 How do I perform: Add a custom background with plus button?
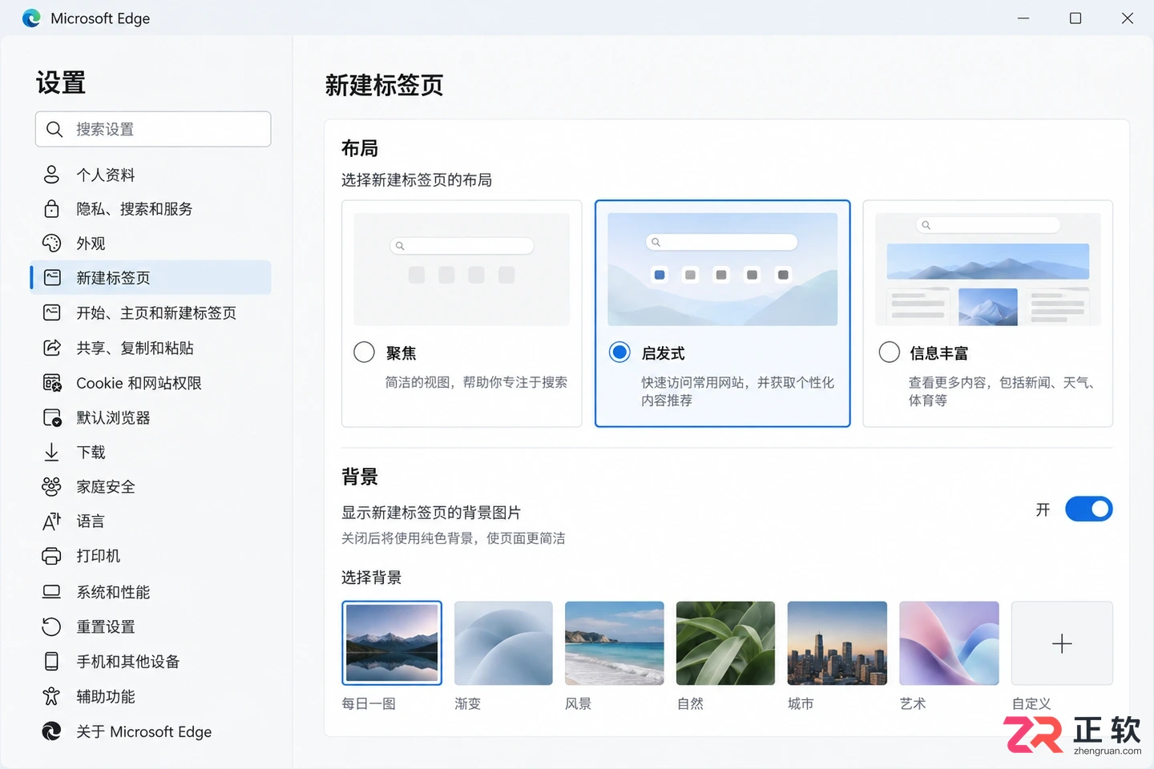click(x=1062, y=643)
